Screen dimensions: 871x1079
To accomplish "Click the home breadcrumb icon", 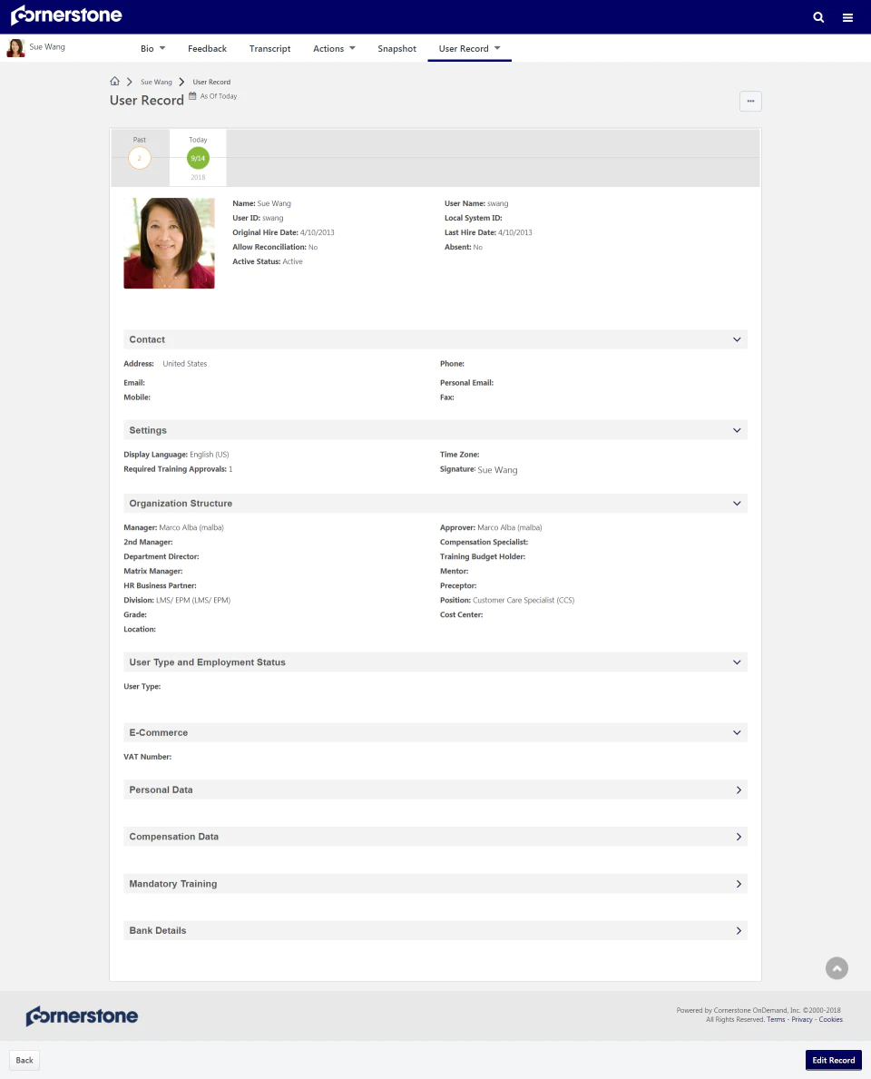I will coord(115,81).
